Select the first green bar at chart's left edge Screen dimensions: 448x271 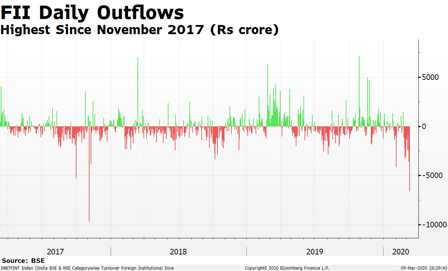(1, 106)
